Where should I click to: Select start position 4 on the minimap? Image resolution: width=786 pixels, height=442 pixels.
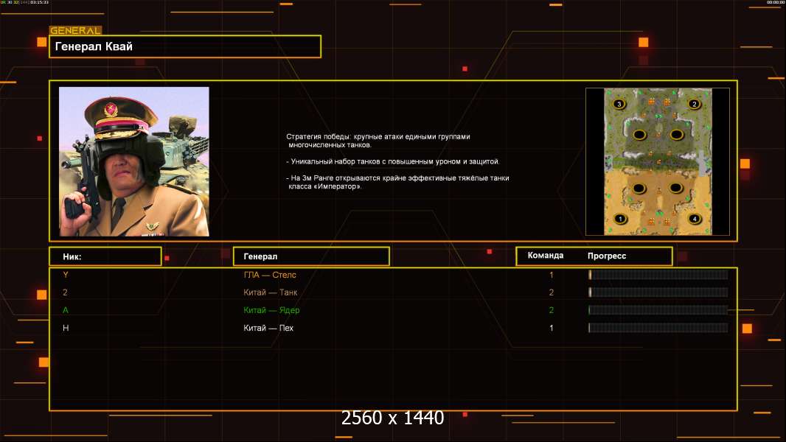[x=694, y=219]
